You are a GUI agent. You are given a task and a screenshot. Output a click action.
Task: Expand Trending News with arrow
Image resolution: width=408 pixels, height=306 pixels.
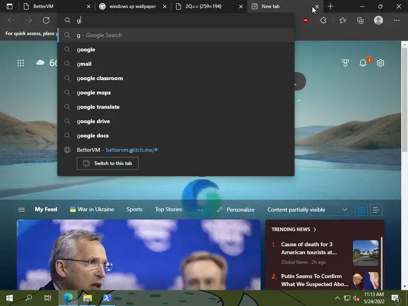tap(315, 229)
